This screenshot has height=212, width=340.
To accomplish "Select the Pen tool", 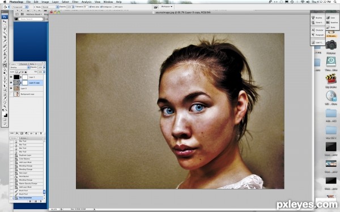I will coord(5,78).
